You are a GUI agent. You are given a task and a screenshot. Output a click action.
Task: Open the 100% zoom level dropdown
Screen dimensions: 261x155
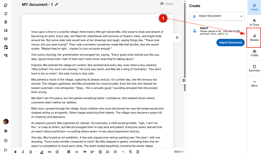(179, 152)
